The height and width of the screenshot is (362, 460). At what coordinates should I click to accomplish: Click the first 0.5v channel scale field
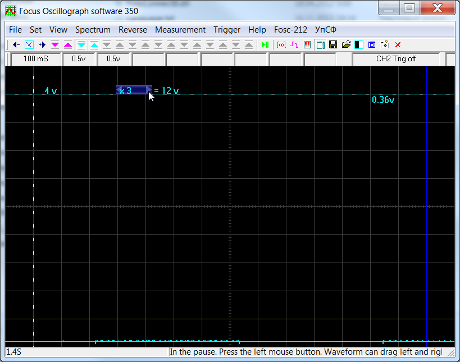[79, 59]
